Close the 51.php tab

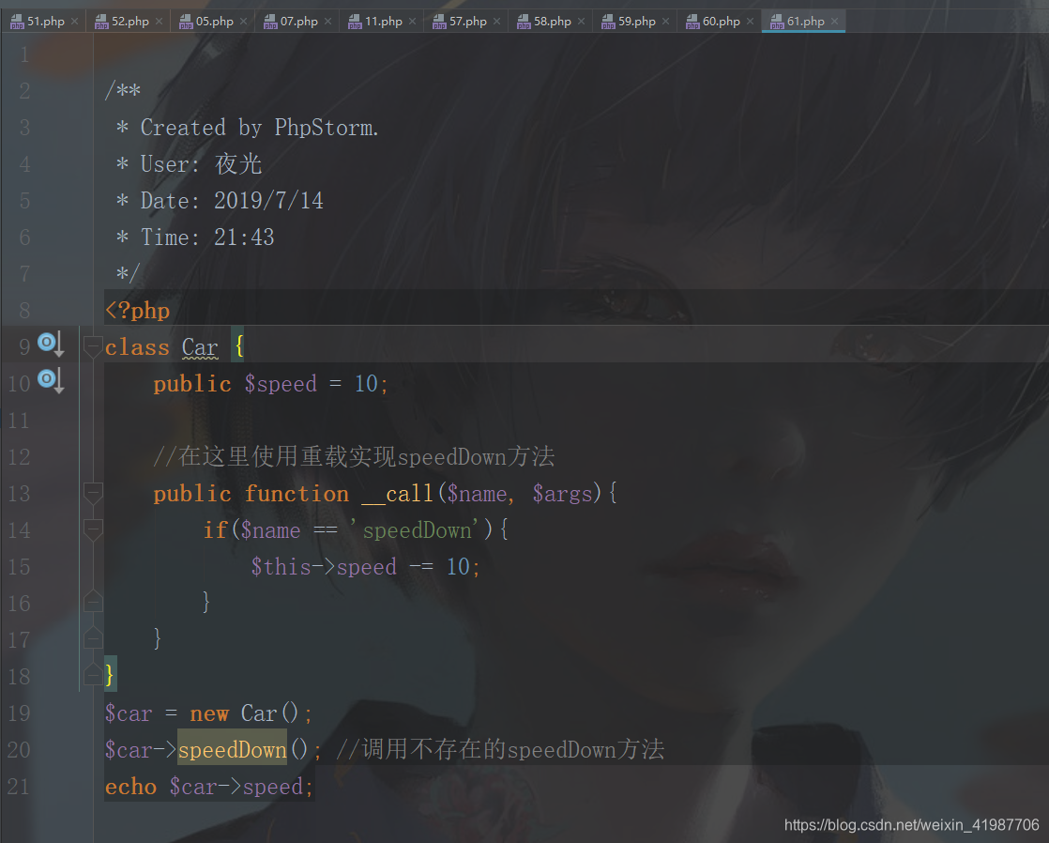[74, 22]
